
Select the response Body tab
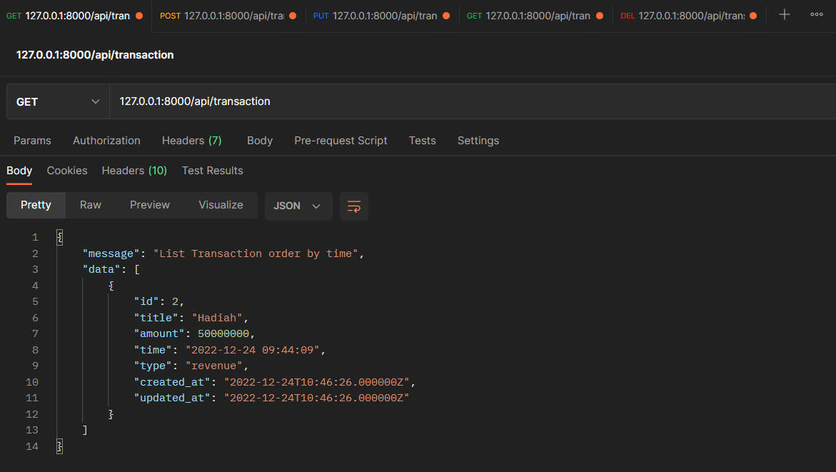(x=19, y=171)
